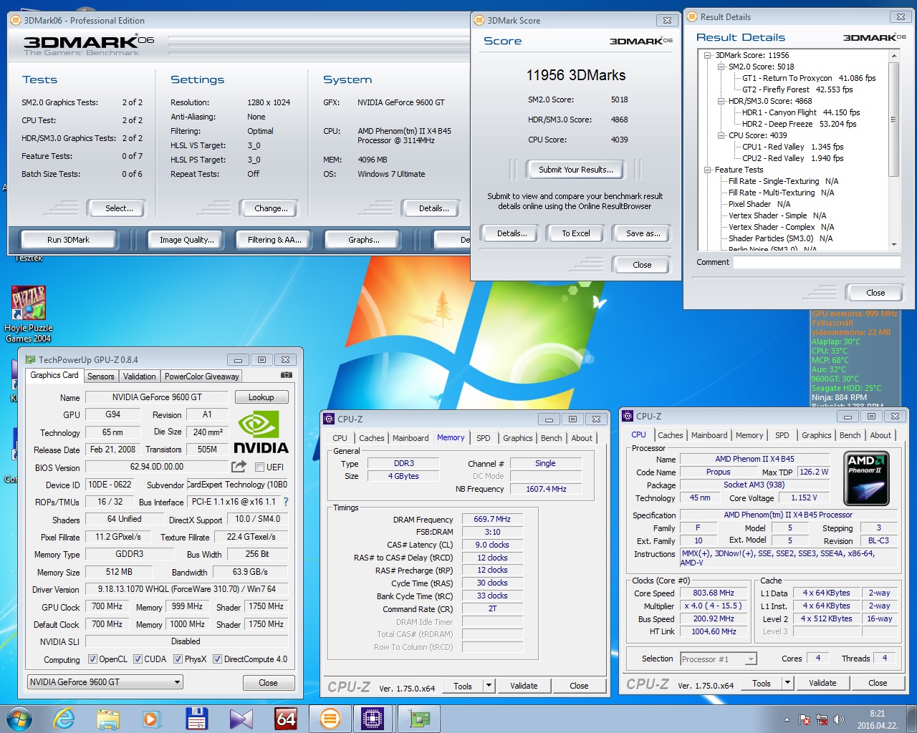Launch Internet Explorer from the taskbar
The image size is (917, 733).
click(x=64, y=718)
